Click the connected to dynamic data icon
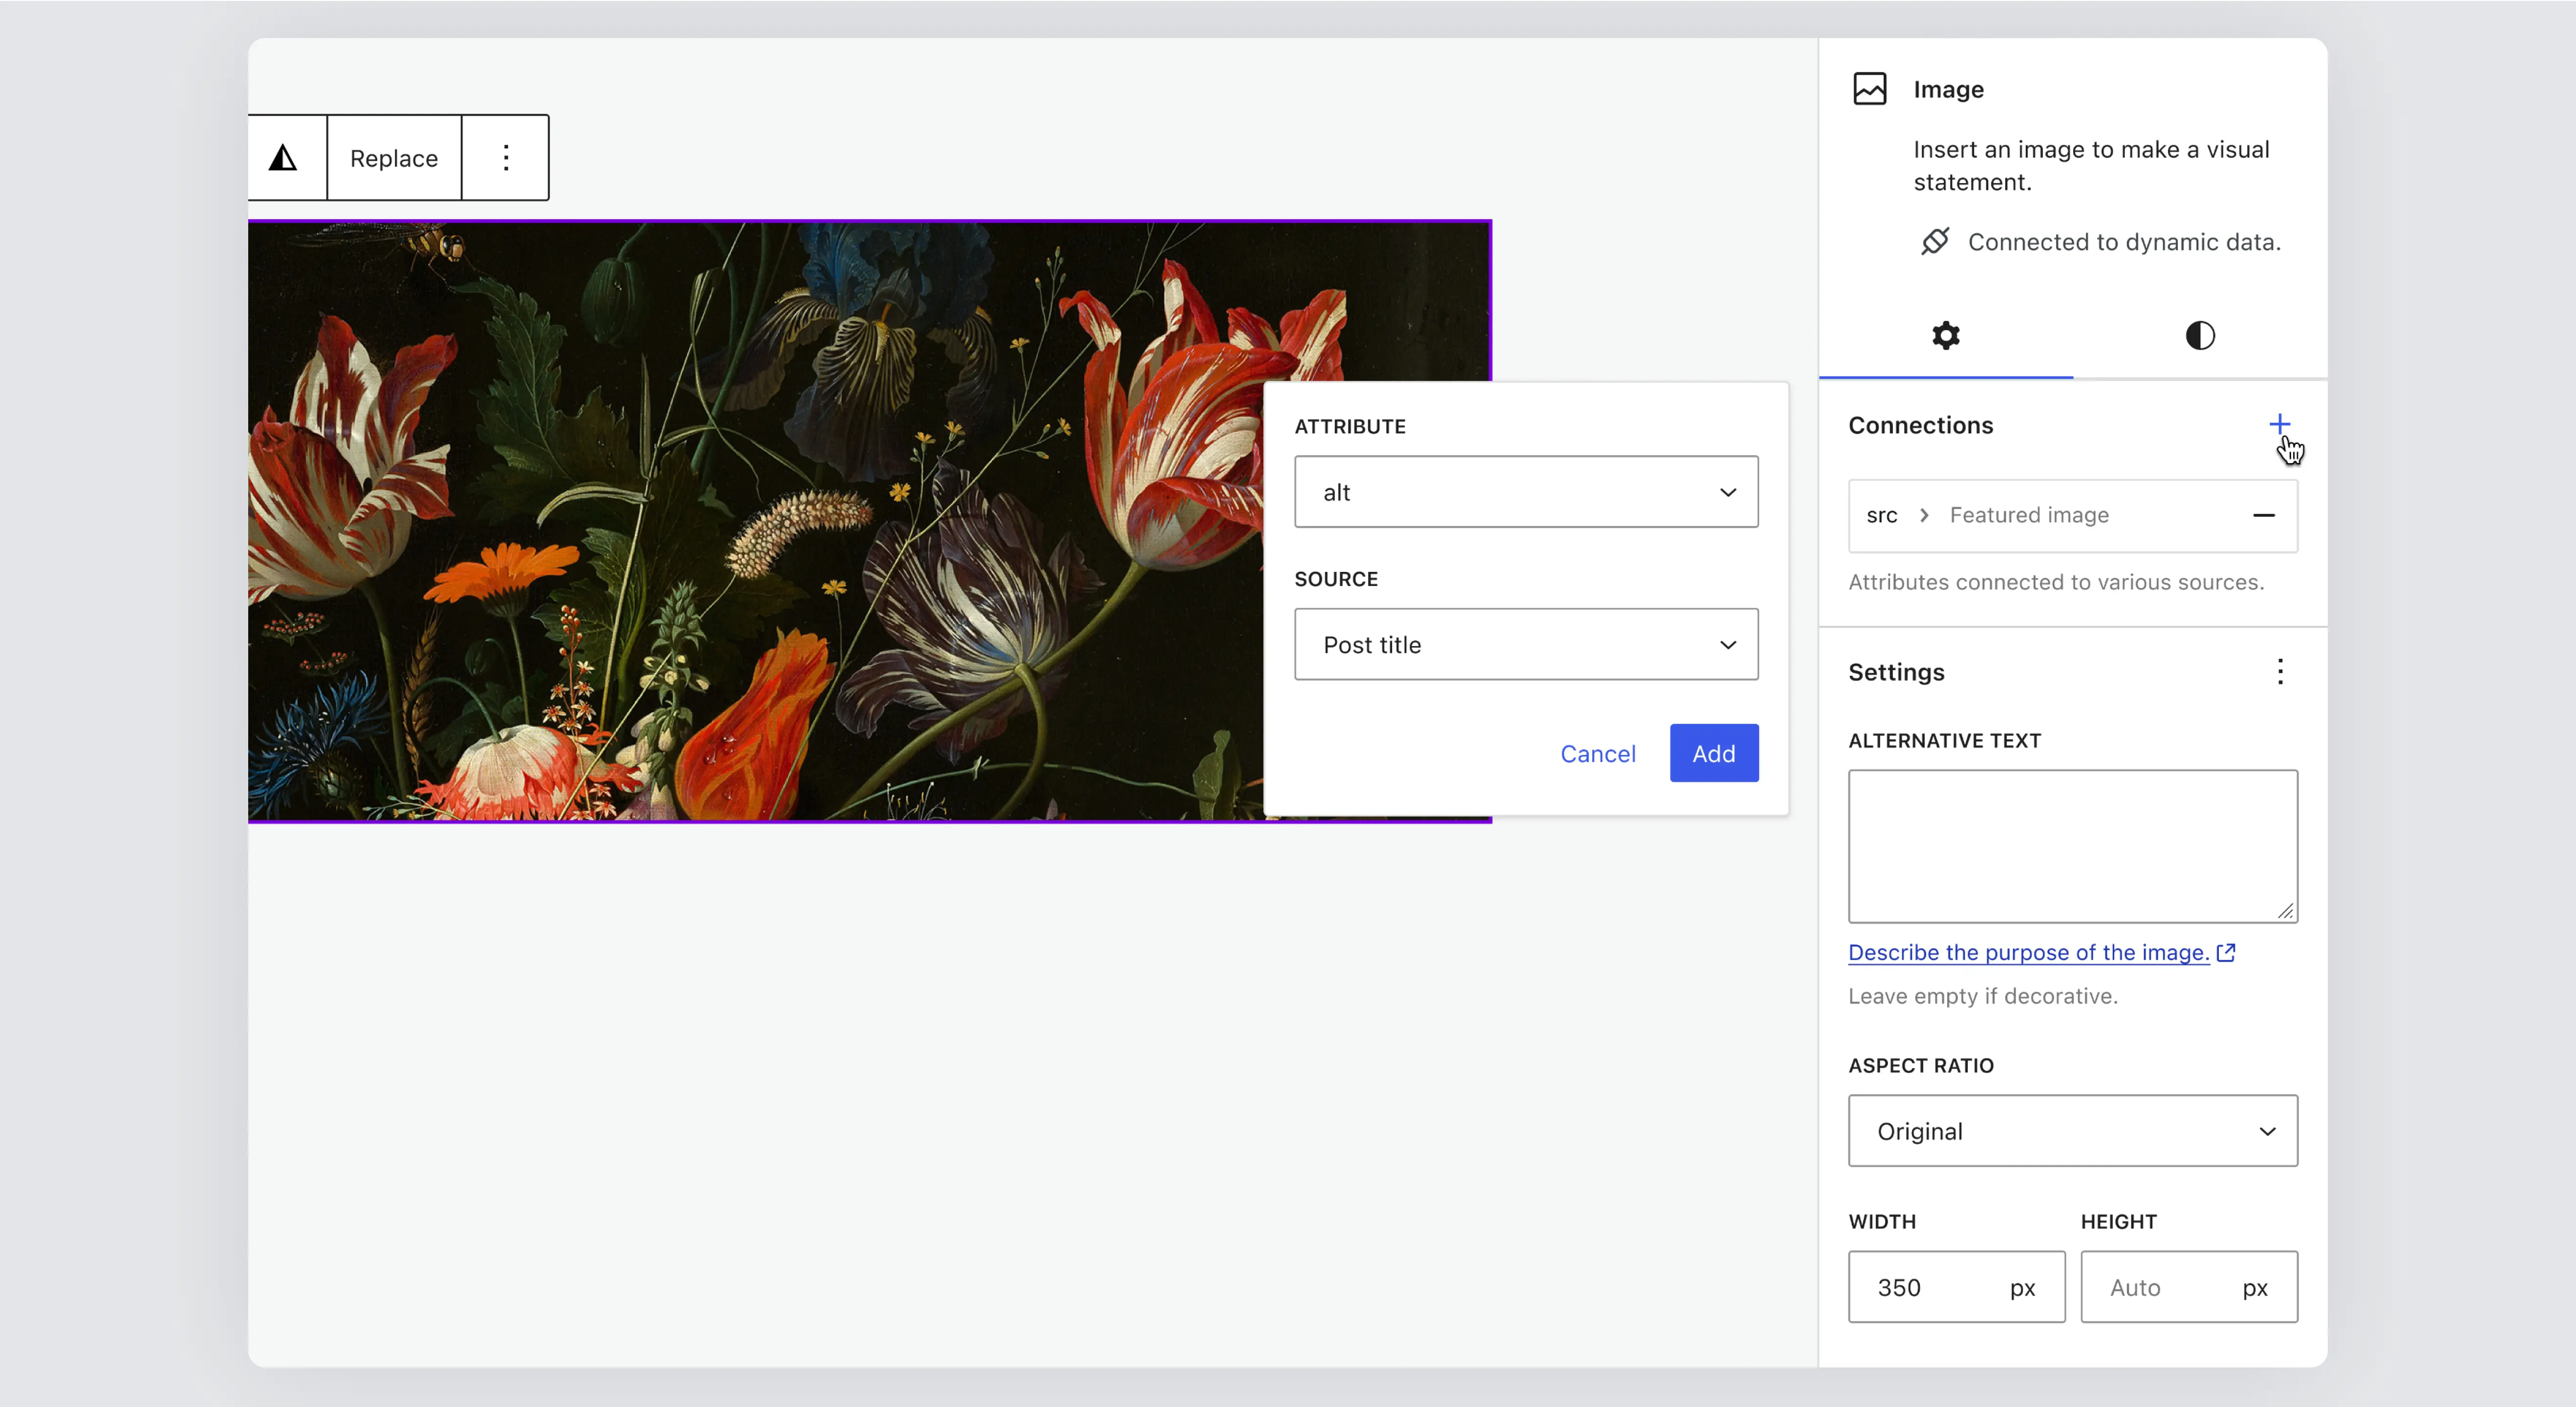2576x1407 pixels. pos(1935,242)
